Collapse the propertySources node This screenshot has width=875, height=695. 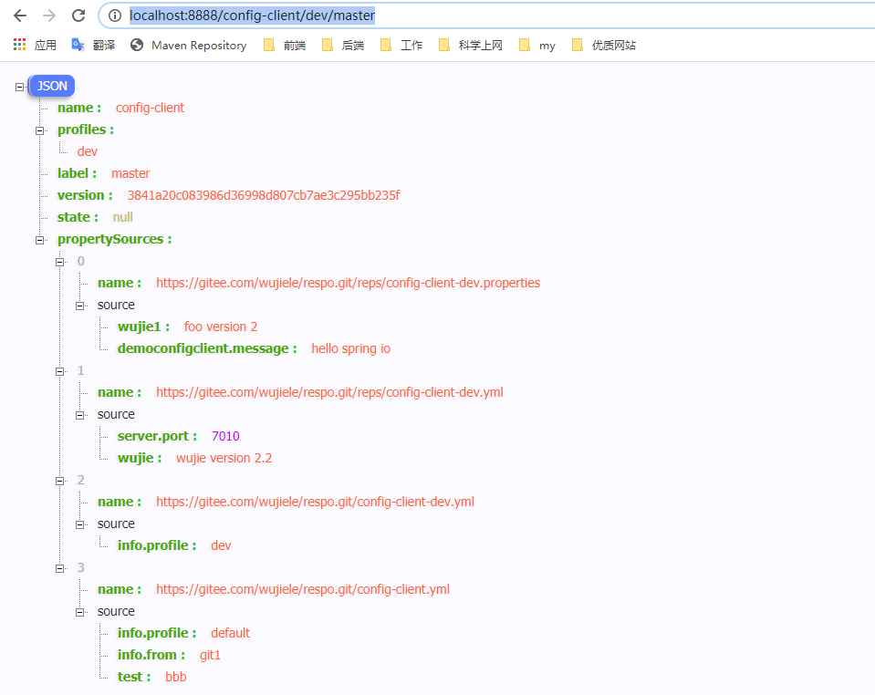pos(39,240)
